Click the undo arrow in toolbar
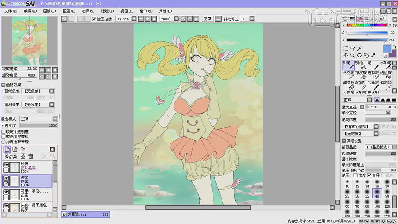Screen dimensions: 398x224 pos(64,19)
